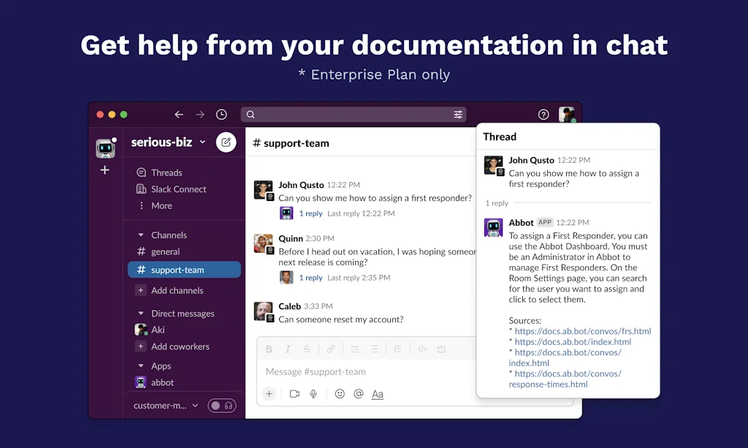Click the 2:30 PM message timestamp

pos(320,238)
